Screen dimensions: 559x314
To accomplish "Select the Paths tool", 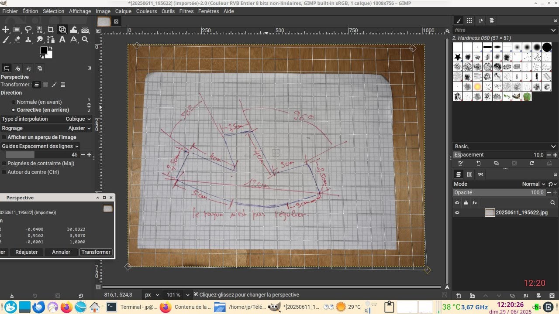I will pos(51,39).
